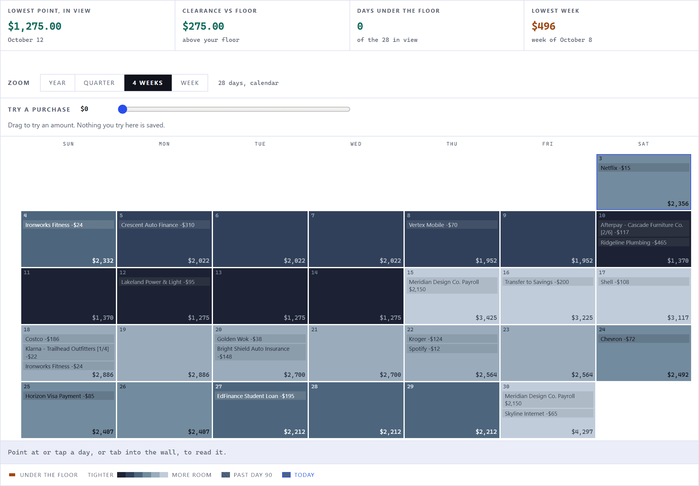Select Afterpay Cascade Furniture Co. entry
The height and width of the screenshot is (486, 699).
[x=643, y=228]
